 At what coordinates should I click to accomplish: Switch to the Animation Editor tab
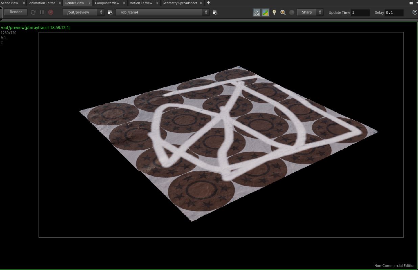42,3
